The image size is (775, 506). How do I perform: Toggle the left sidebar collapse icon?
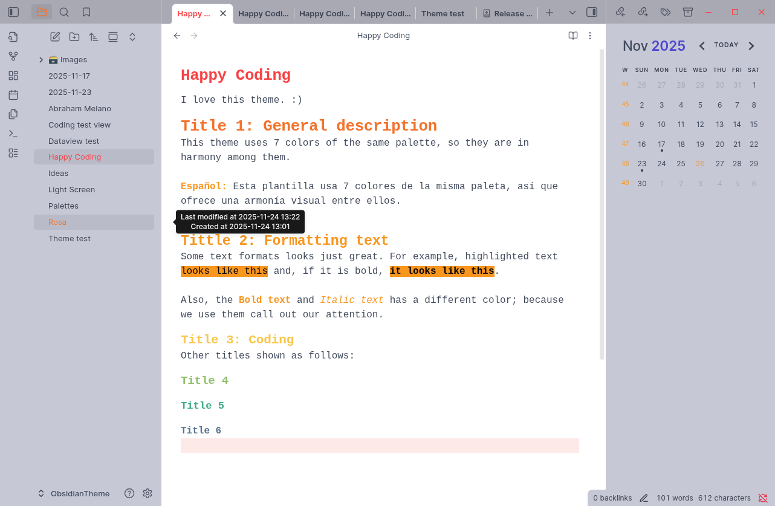(x=13, y=12)
